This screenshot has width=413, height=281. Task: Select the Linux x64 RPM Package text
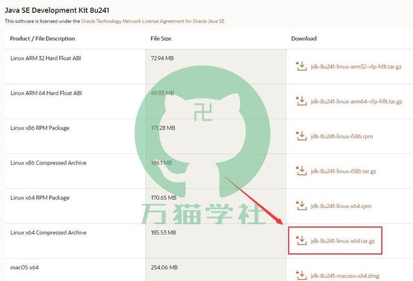40,198
